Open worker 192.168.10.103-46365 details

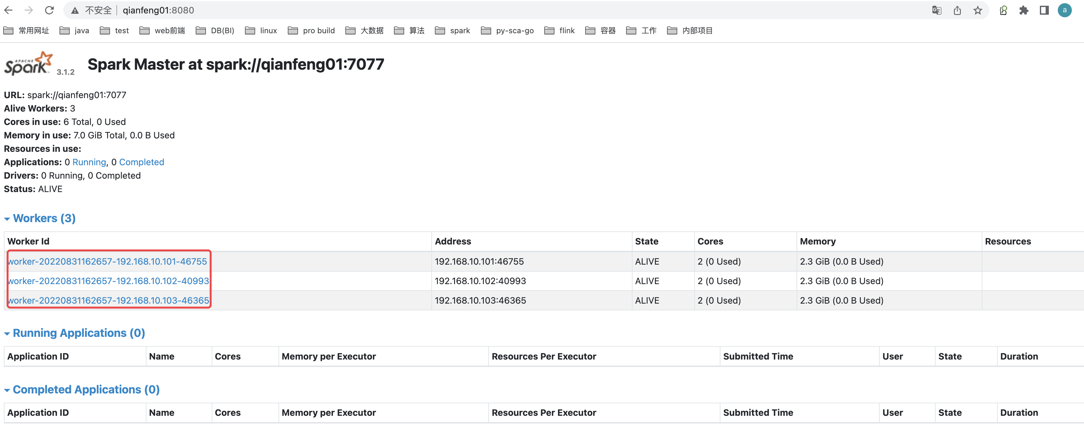[x=109, y=301]
